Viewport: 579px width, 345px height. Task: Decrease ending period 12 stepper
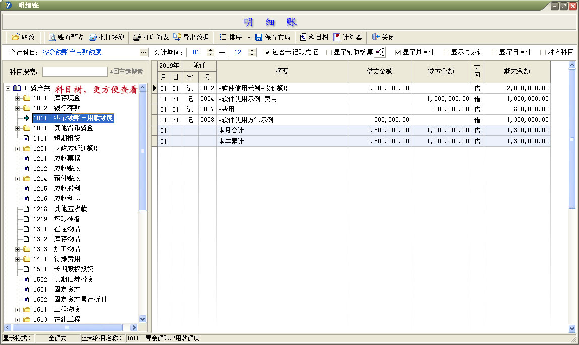pos(252,54)
